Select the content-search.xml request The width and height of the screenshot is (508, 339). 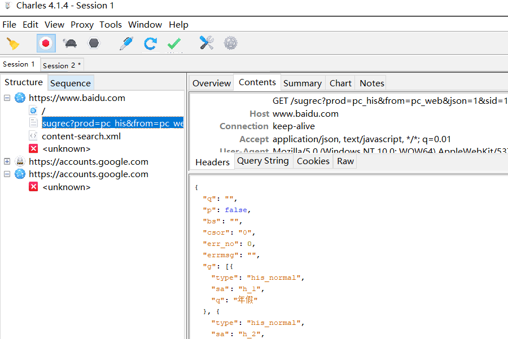click(81, 137)
